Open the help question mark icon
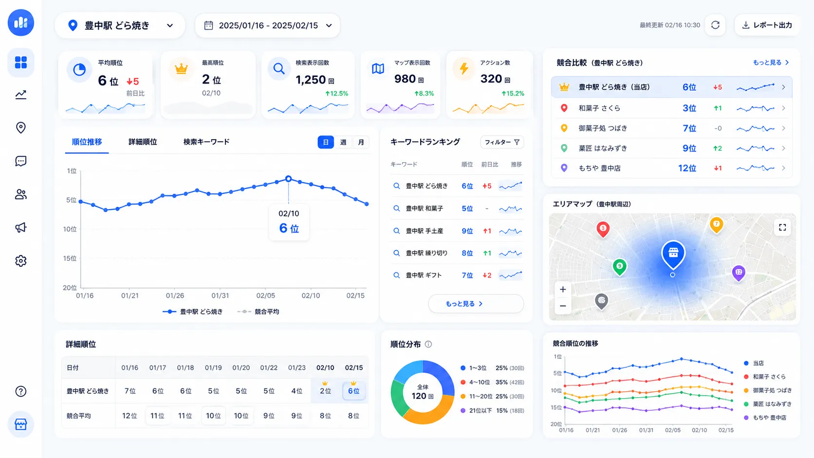 (x=21, y=391)
